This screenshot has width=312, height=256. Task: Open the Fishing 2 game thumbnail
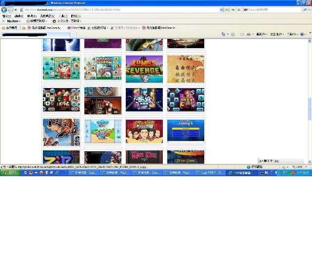point(186,131)
